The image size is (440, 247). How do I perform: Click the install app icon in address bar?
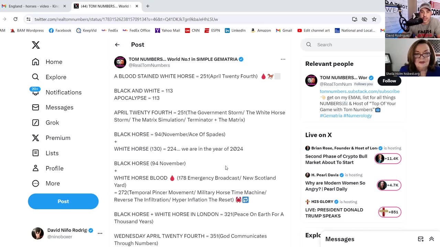[355, 19]
